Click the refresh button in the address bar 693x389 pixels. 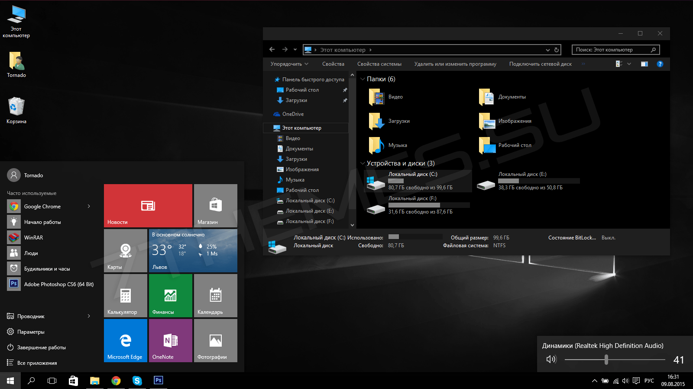557,50
